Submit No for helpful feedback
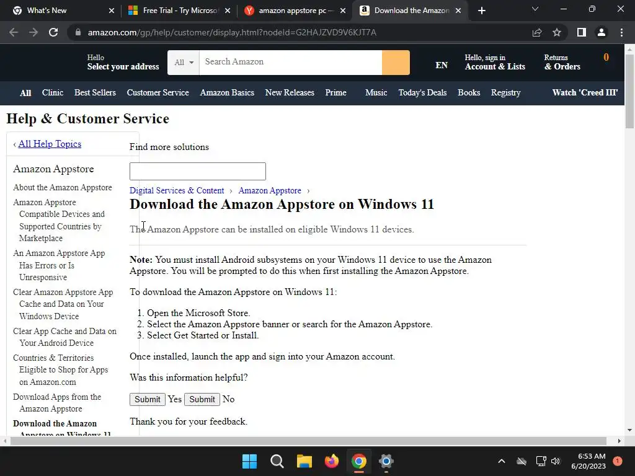The image size is (635, 476). click(202, 399)
